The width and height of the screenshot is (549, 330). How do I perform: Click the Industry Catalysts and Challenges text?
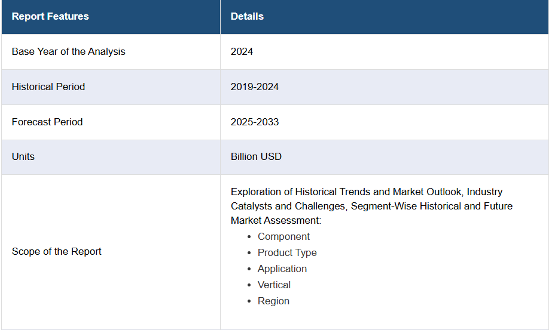287,206
